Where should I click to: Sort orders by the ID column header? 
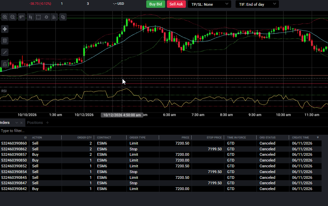(25, 137)
